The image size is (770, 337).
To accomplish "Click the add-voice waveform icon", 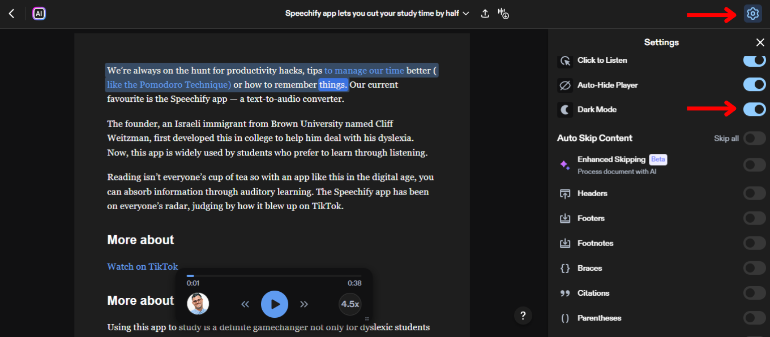I will click(503, 14).
